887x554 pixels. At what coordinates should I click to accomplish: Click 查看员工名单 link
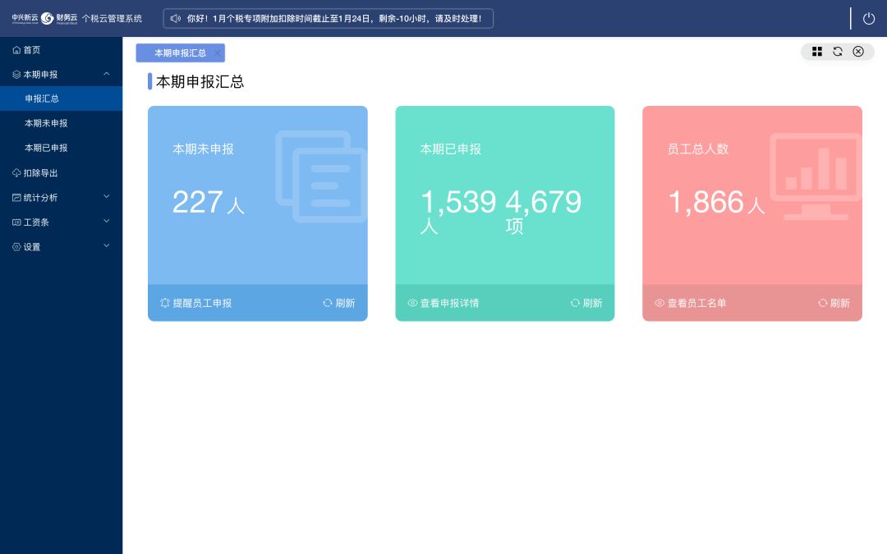tap(691, 303)
